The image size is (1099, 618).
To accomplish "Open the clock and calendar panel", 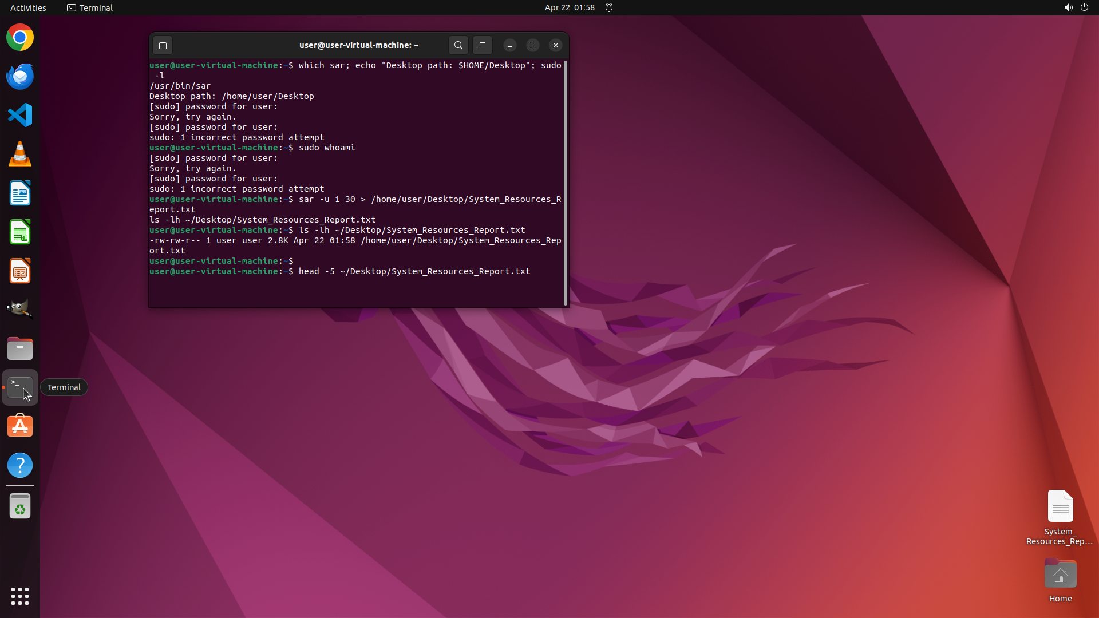I will 569,7.
